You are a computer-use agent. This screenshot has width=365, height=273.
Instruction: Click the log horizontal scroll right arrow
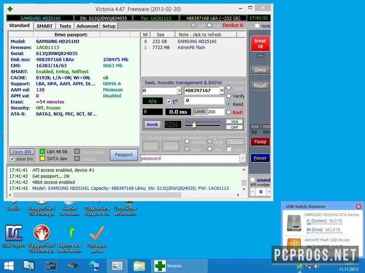coord(238,195)
